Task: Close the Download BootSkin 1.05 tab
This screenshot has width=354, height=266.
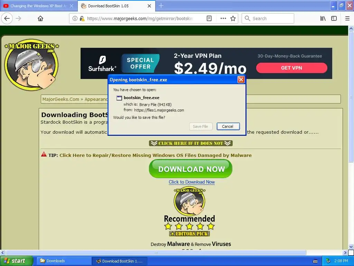Action: 149,6
